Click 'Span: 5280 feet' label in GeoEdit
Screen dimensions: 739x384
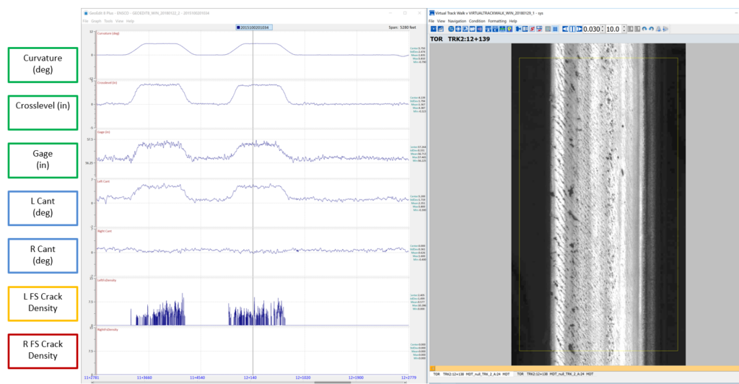[402, 27]
